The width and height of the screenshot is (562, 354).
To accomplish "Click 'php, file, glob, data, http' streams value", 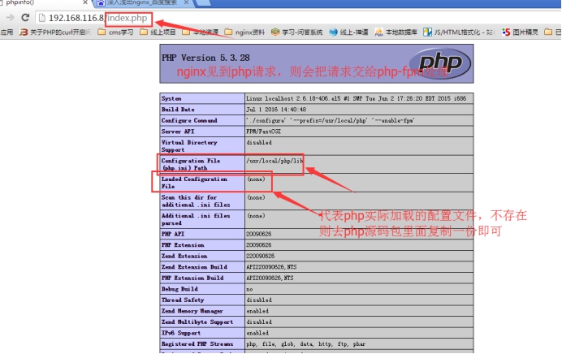I will [305, 344].
